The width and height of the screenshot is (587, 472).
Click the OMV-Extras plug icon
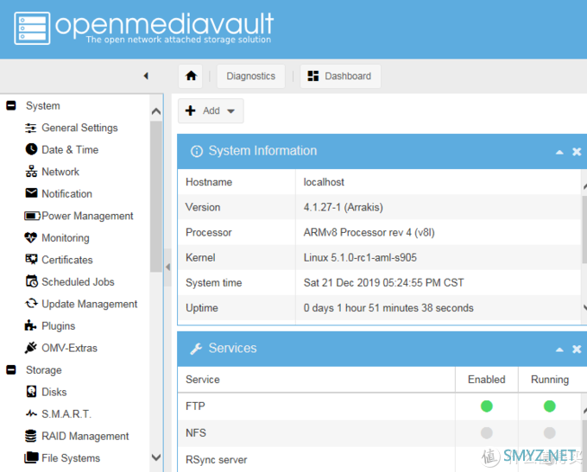coord(31,348)
